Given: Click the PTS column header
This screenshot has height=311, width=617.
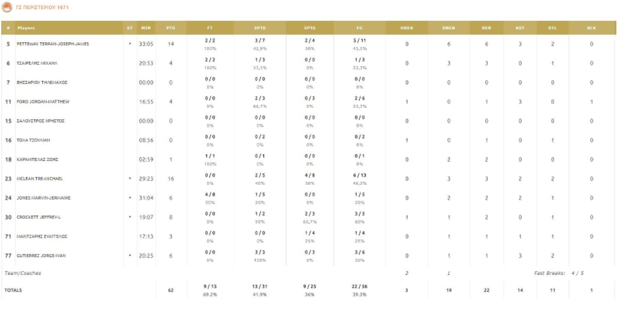Looking at the screenshot, I should (x=170, y=28).
